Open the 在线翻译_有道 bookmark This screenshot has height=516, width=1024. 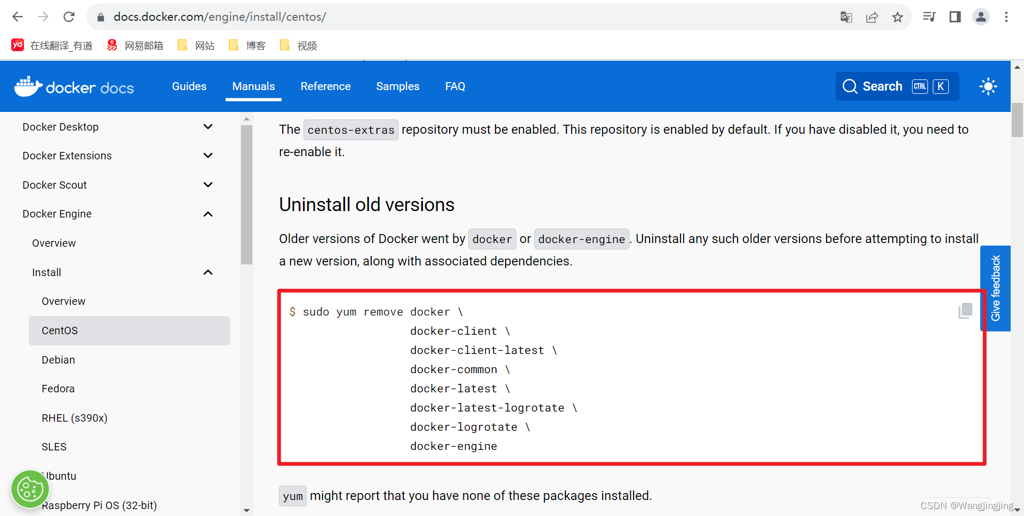[x=52, y=45]
